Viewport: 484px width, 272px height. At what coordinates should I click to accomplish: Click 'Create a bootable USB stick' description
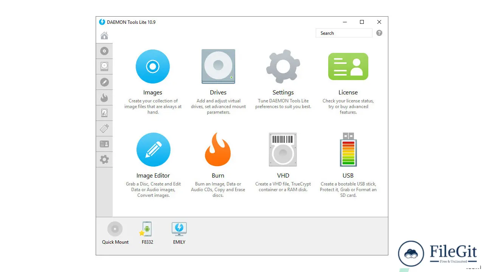point(348,190)
